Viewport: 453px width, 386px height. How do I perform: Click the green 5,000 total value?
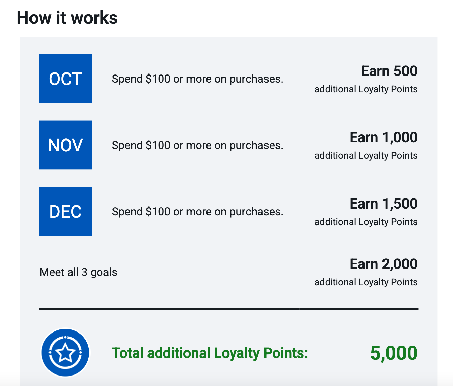pyautogui.click(x=394, y=353)
